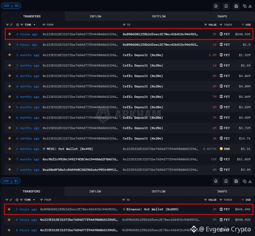255x236 pixels.
Task: Click the alert bell icon in top panel
Action: 216,6
